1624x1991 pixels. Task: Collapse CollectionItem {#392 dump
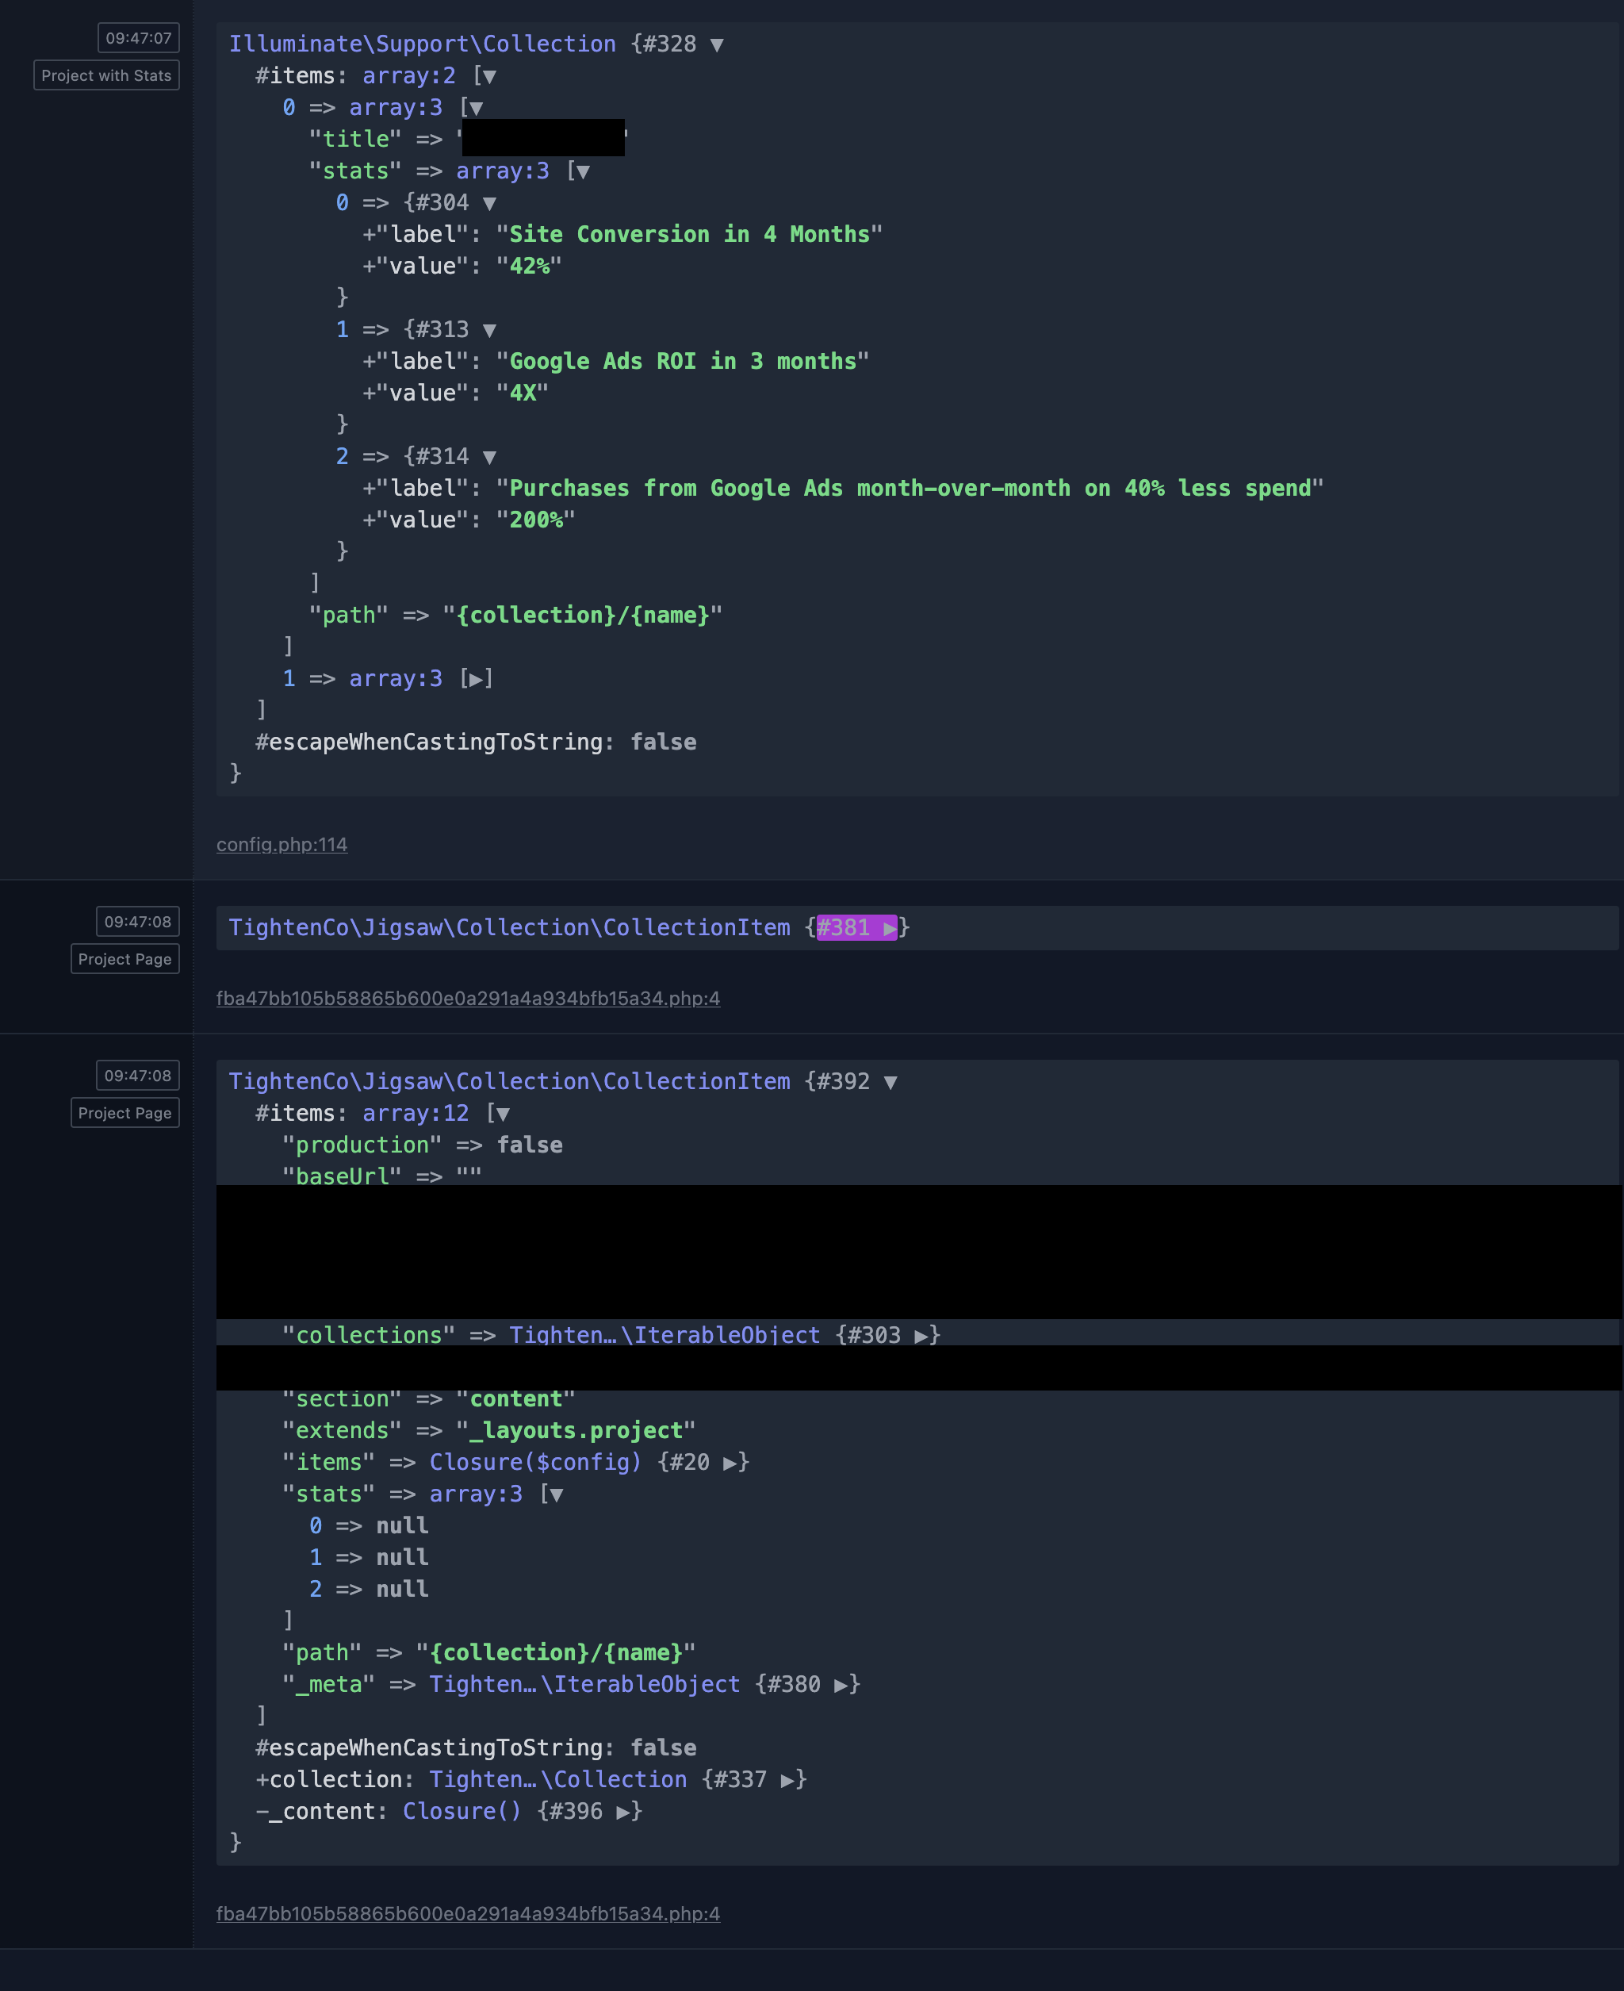[891, 1083]
